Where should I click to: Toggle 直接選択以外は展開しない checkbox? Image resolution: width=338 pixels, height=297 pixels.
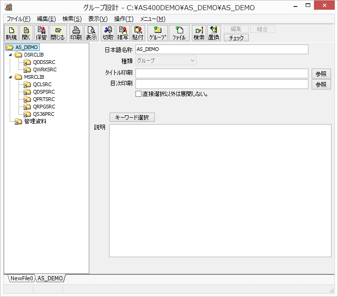(138, 94)
